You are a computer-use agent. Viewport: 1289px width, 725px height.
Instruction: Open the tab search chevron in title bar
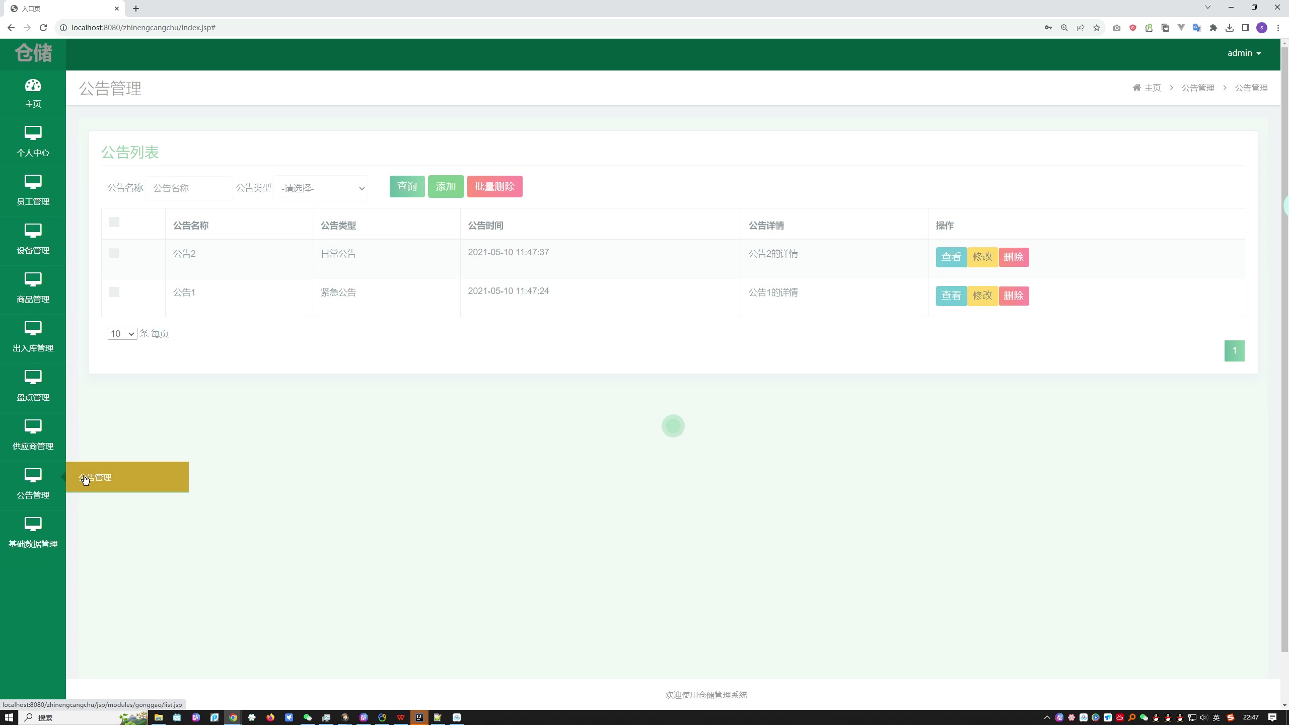pos(1207,7)
